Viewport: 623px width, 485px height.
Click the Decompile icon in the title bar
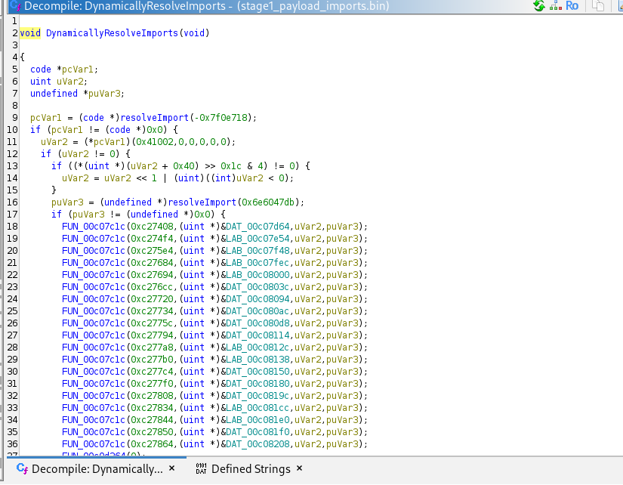click(x=15, y=5)
